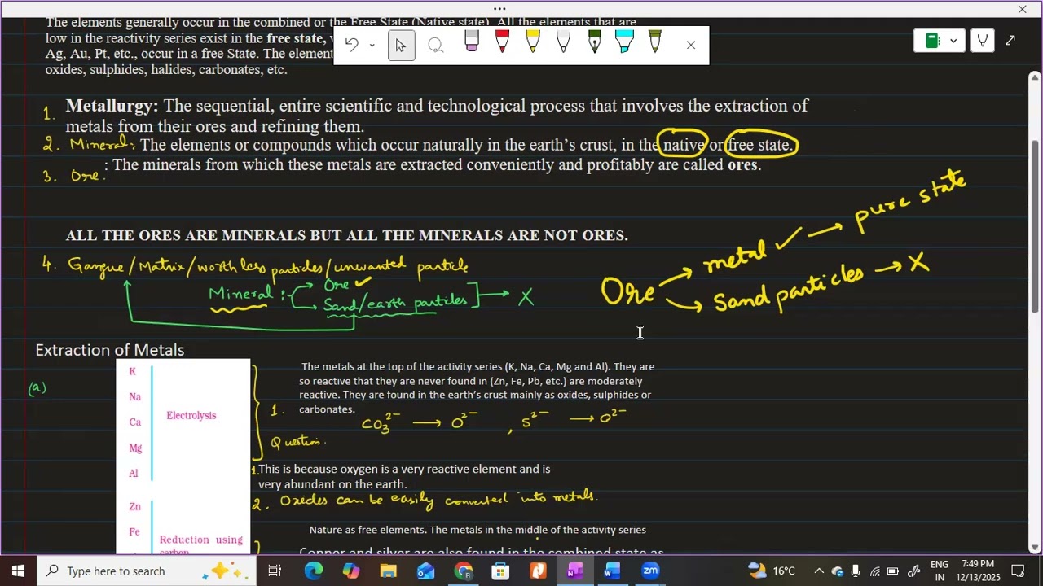Choose the Lasso select tool
This screenshot has width=1043, height=586.
pos(436,46)
